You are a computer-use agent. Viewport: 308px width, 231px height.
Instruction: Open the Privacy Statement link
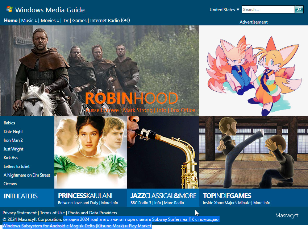[20, 213]
